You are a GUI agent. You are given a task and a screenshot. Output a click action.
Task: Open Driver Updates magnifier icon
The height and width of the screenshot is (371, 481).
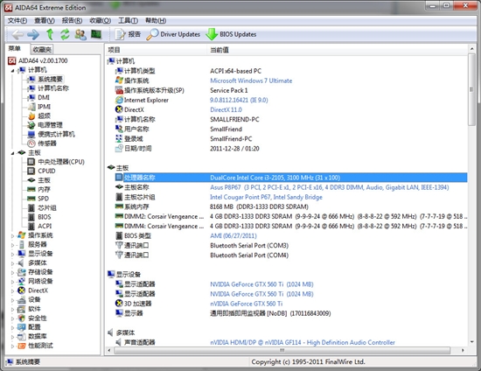(x=152, y=34)
